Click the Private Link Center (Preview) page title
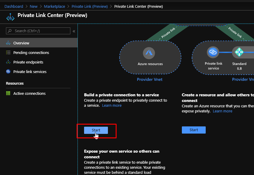The width and height of the screenshot is (254, 175). [x=52, y=15]
